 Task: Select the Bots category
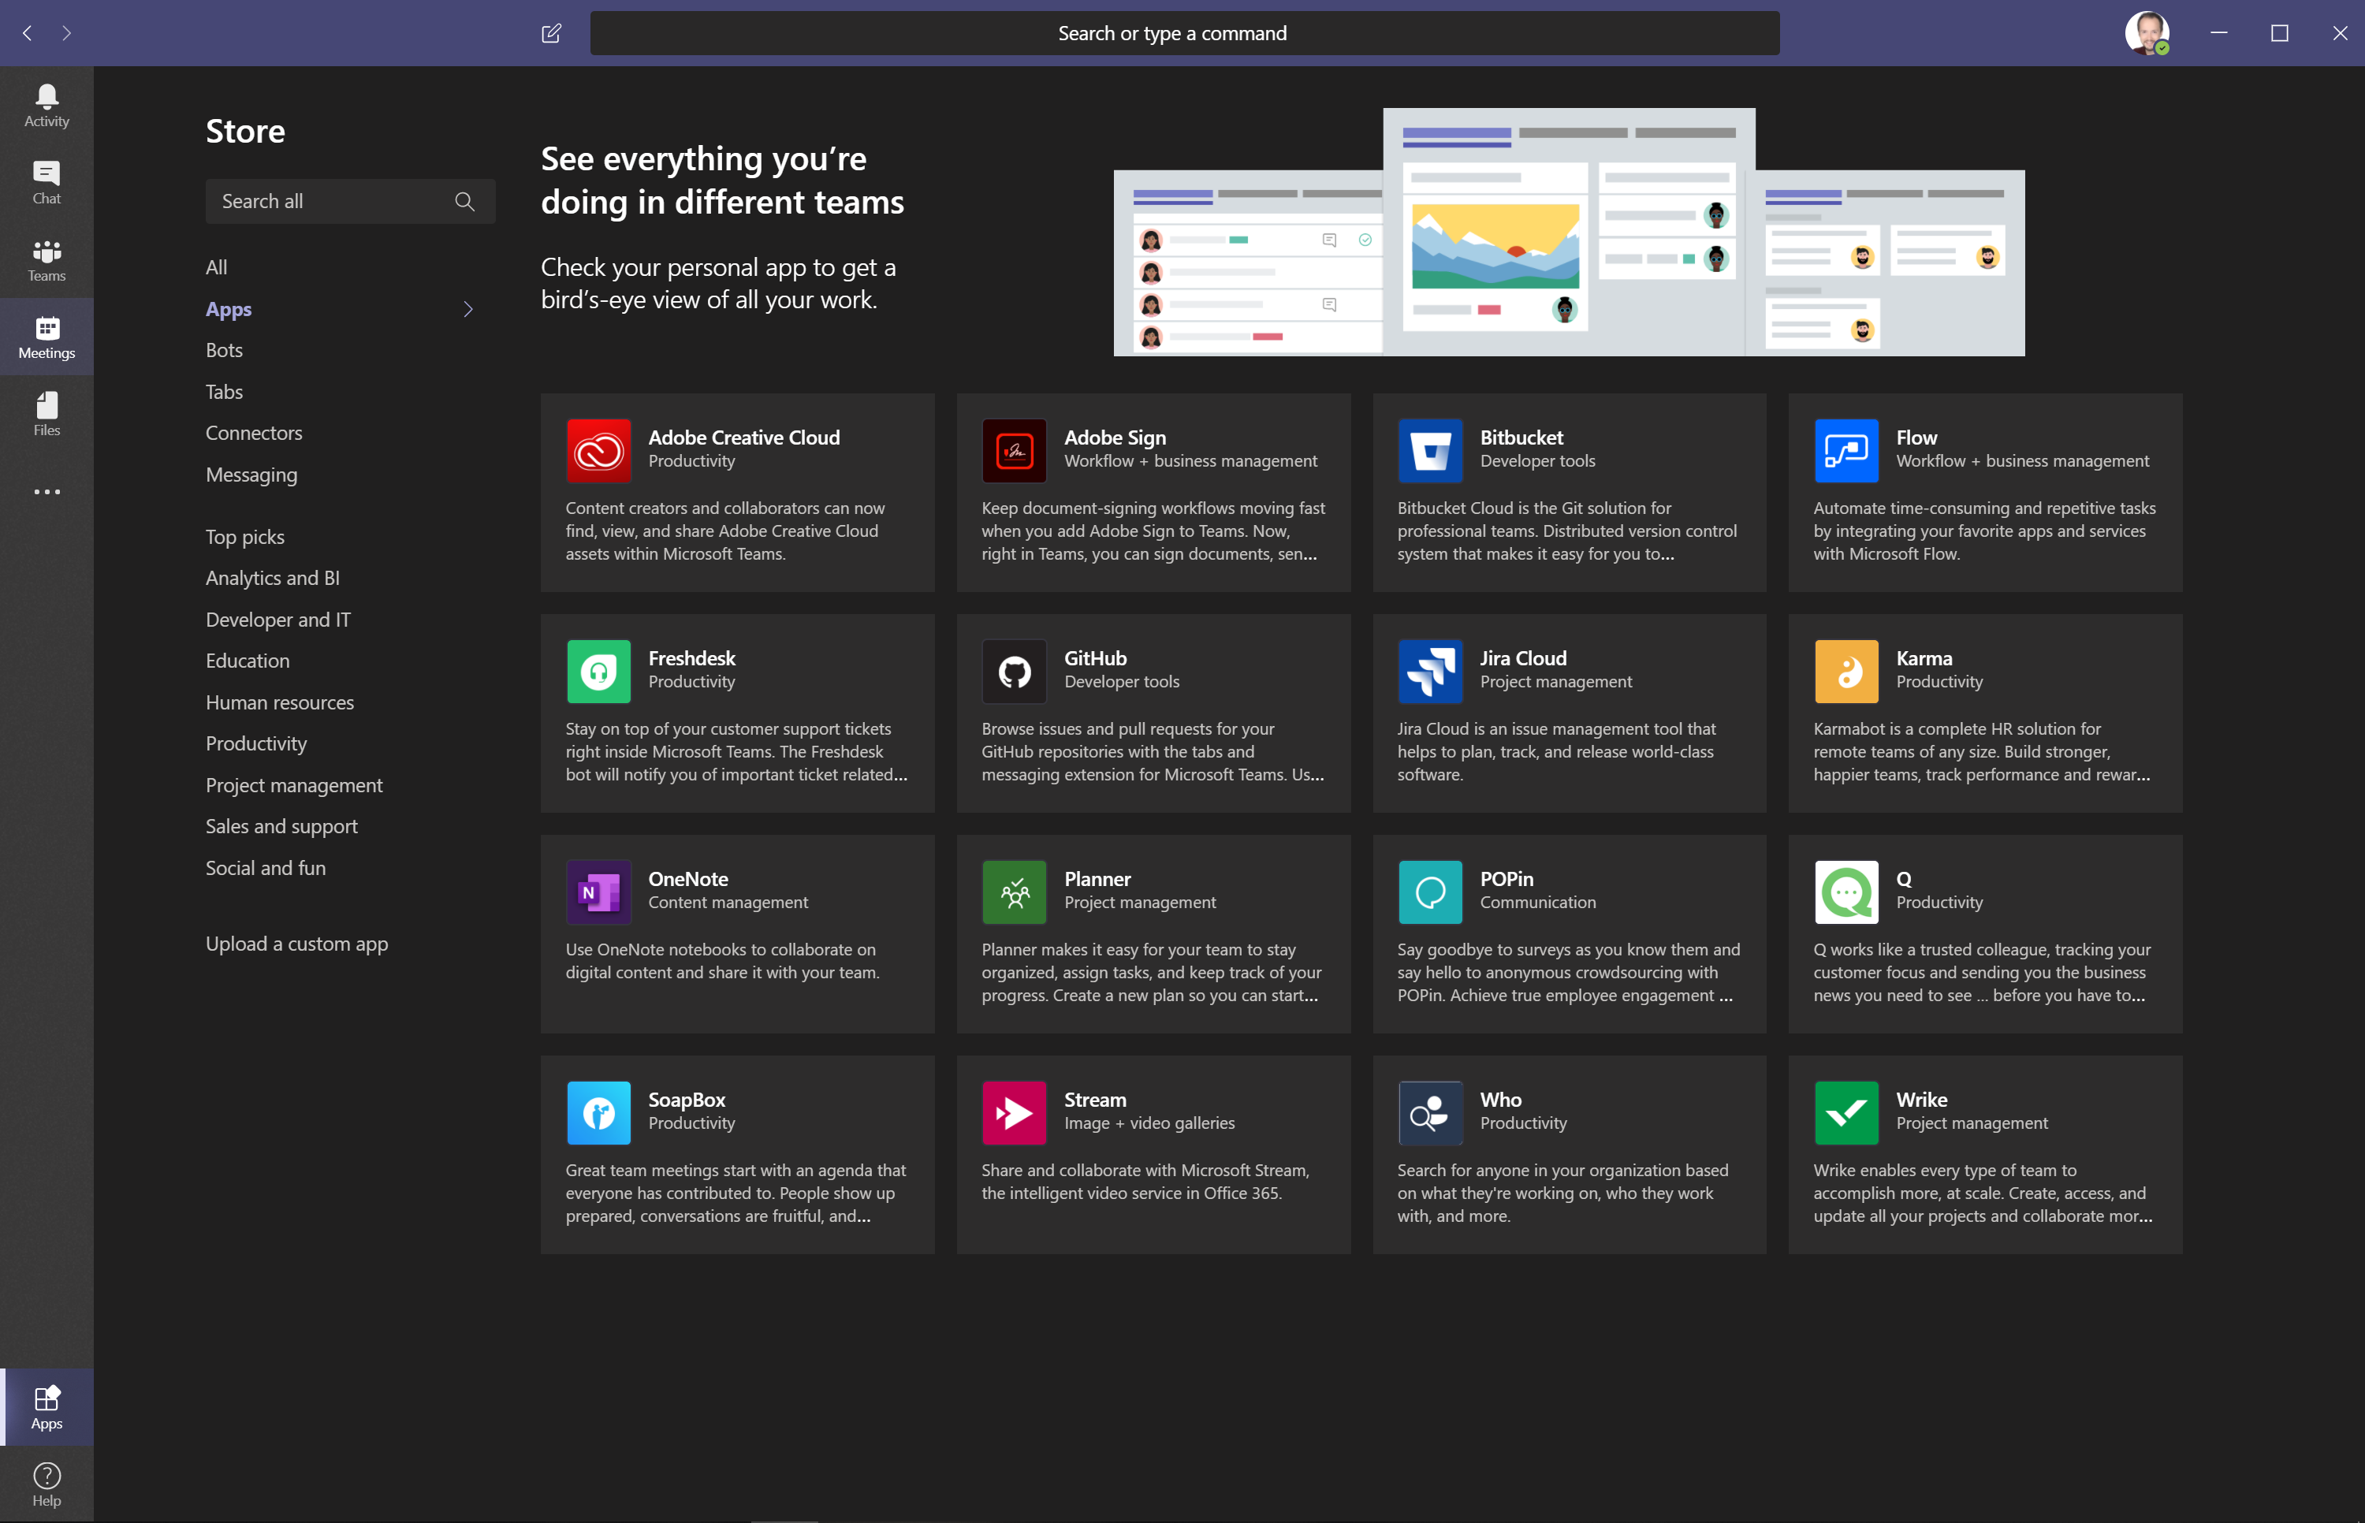pos(225,350)
